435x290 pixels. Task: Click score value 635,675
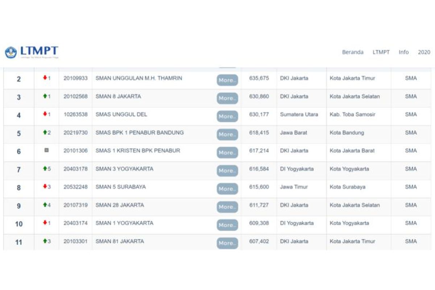tap(259, 78)
